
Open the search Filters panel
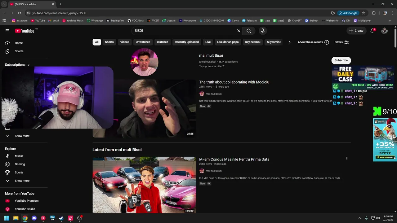341,42
